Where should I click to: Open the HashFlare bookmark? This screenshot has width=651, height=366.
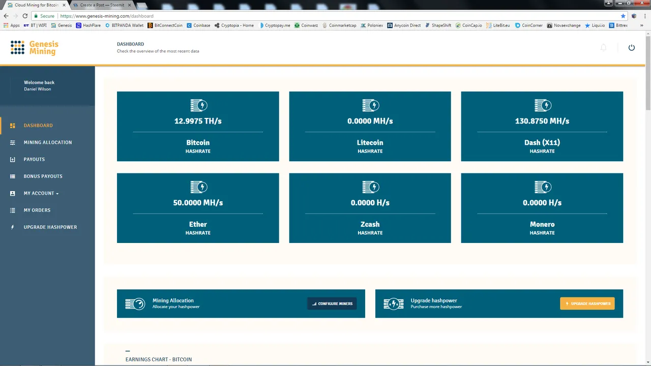point(88,25)
